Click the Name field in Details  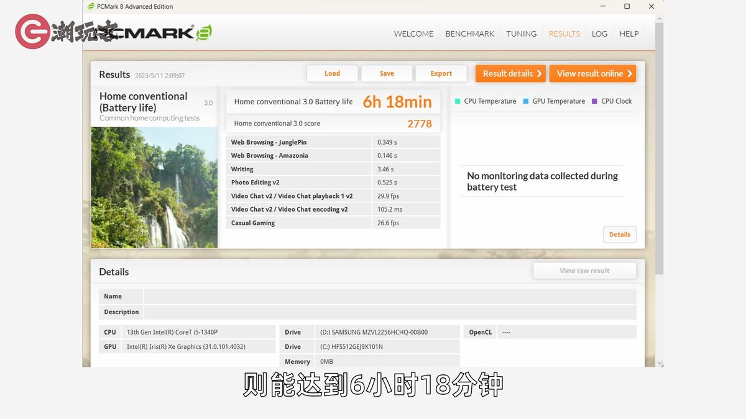(x=389, y=296)
